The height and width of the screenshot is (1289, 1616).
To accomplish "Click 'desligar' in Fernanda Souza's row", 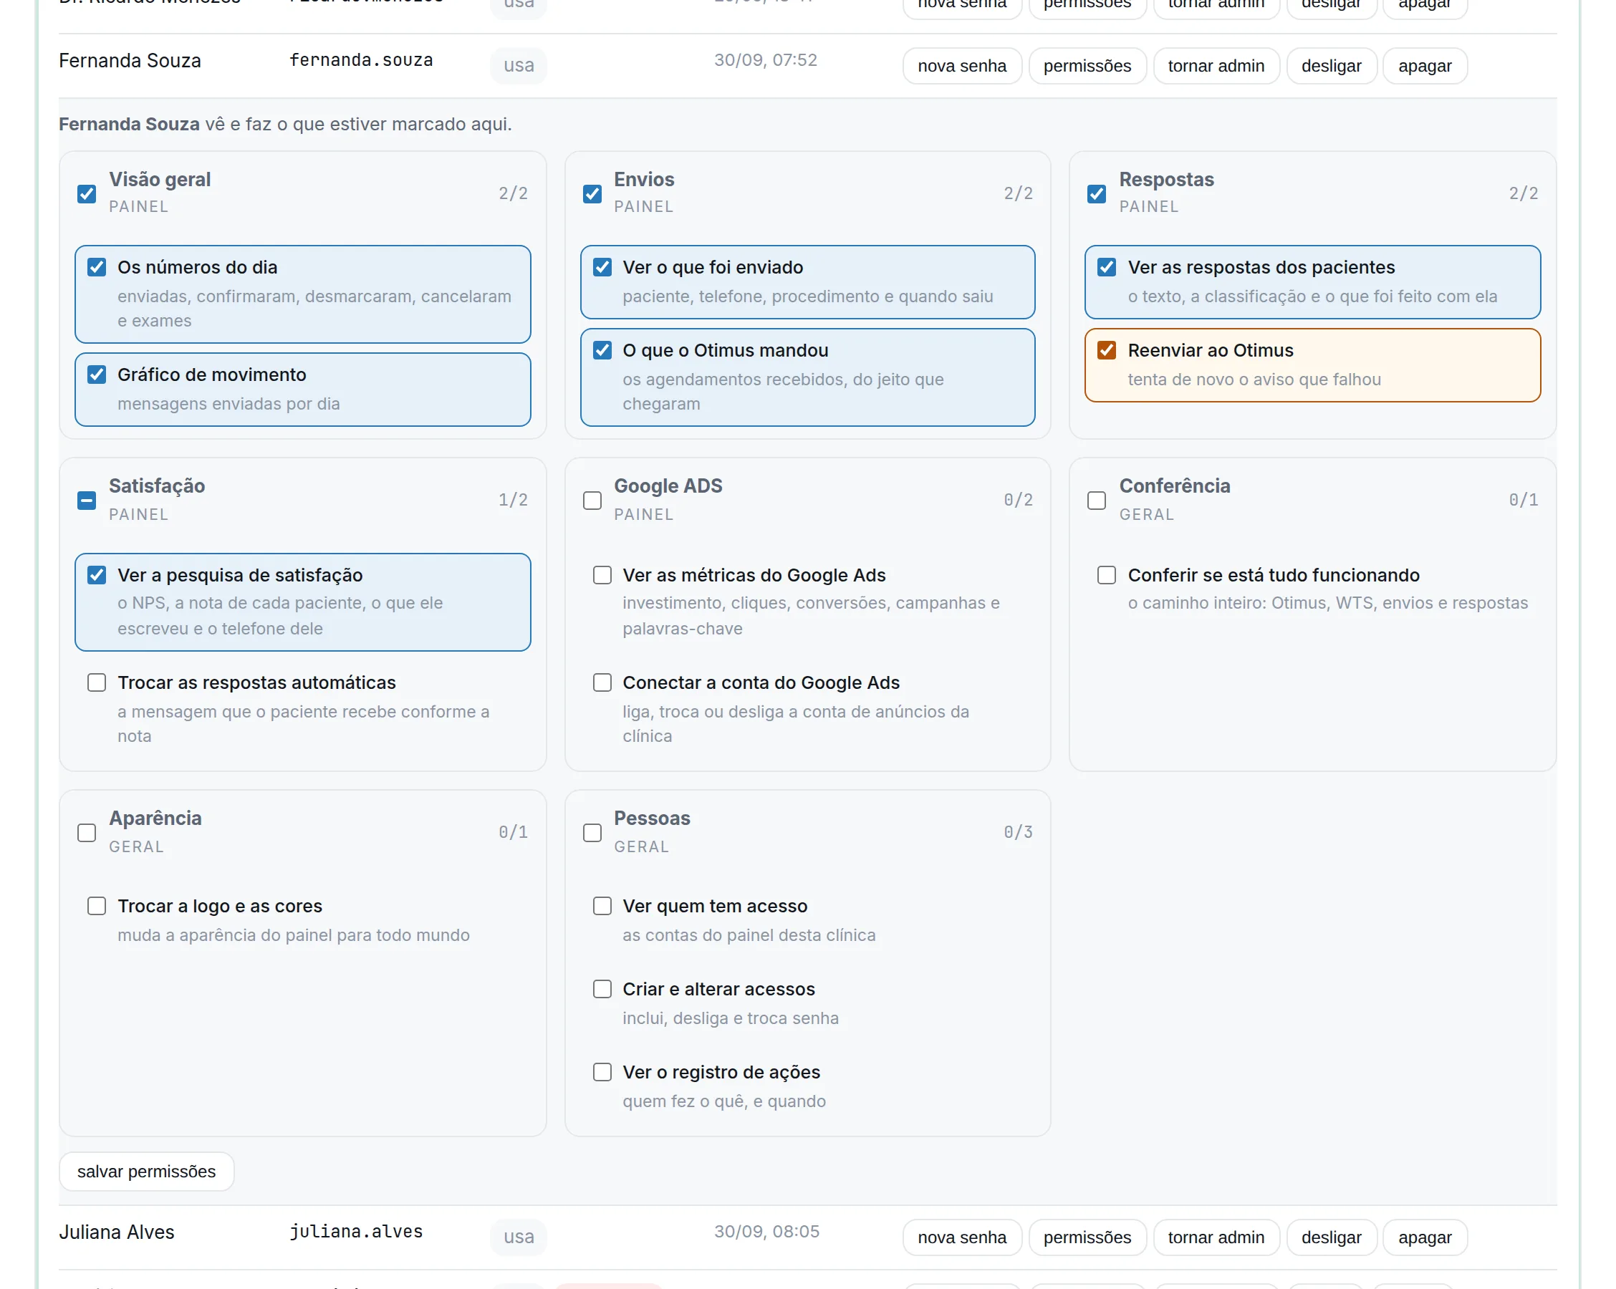I will point(1331,66).
